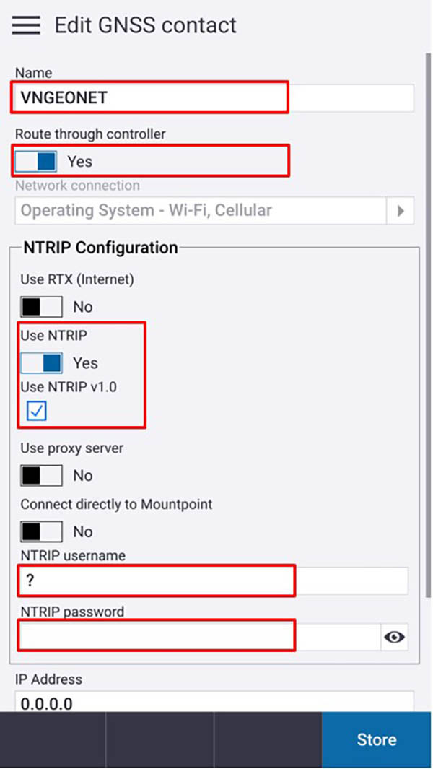This screenshot has height=769, width=433.
Task: Click the IP Address field showing 0.0.0.0
Action: [x=214, y=702]
